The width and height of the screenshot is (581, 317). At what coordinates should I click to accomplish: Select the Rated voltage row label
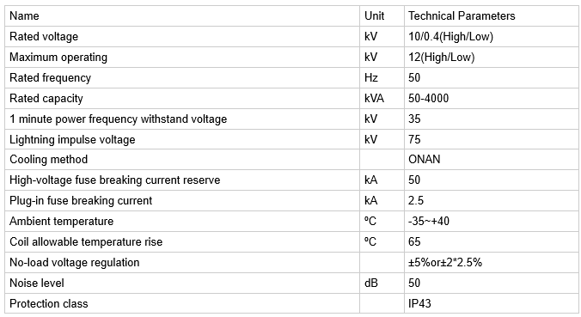click(44, 37)
